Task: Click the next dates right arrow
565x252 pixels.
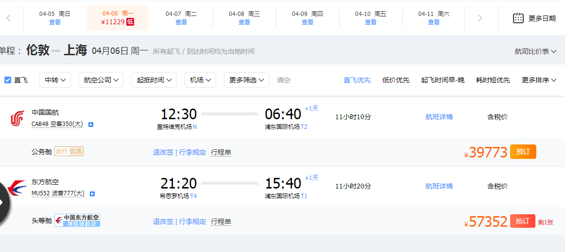Action: point(479,18)
